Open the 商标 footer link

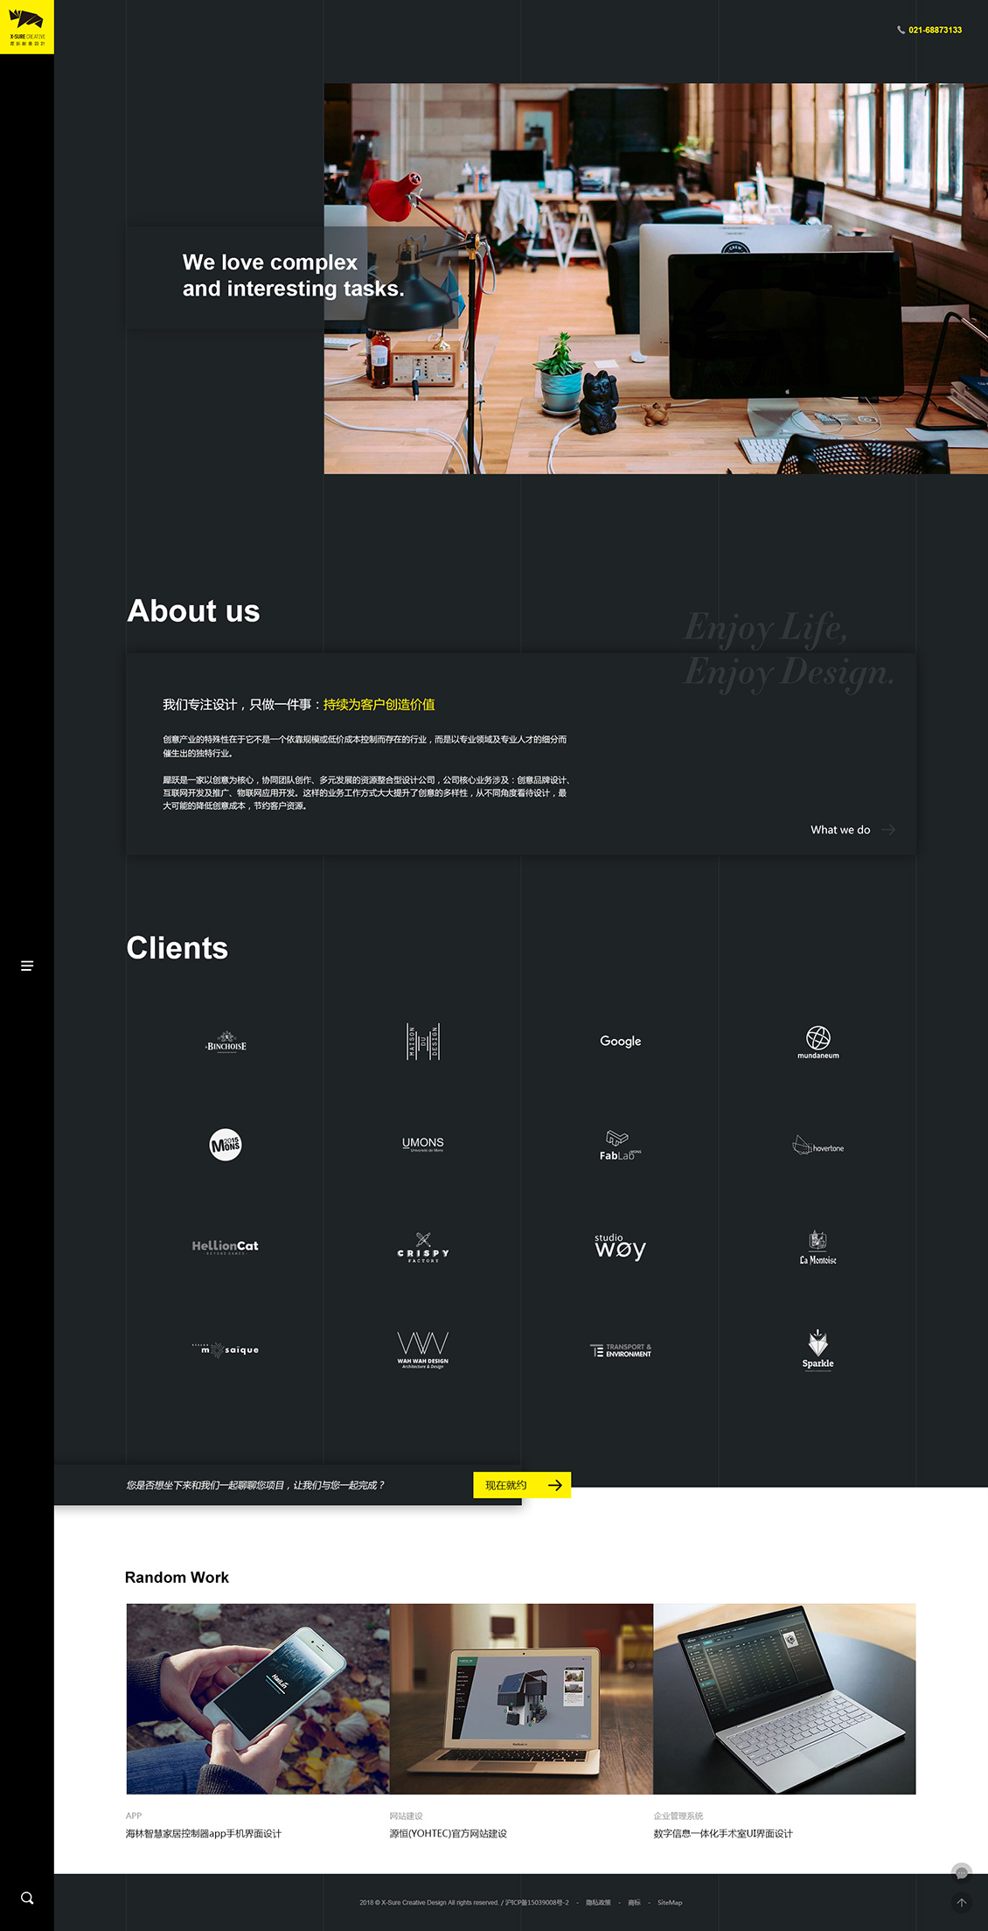coord(635,1902)
